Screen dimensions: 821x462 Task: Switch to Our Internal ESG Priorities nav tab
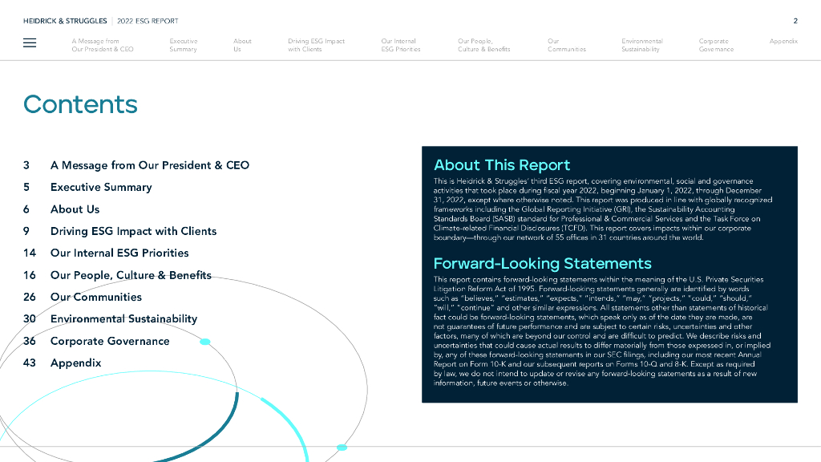click(401, 45)
